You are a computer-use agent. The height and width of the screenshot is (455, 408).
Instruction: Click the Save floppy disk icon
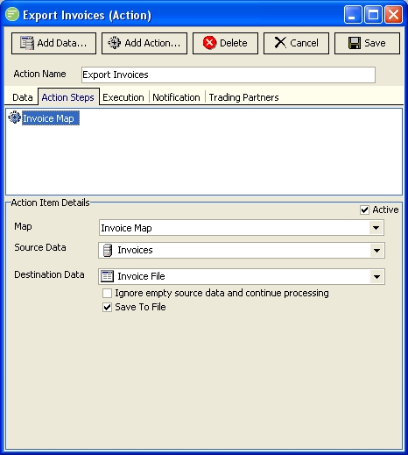point(355,43)
